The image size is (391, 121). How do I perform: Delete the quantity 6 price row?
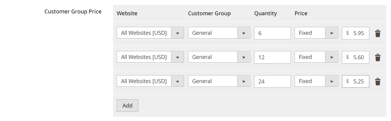coord(378,33)
